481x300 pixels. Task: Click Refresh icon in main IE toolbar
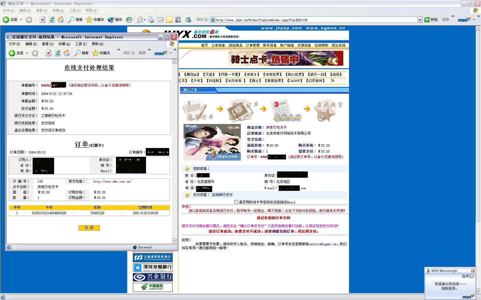[52, 19]
